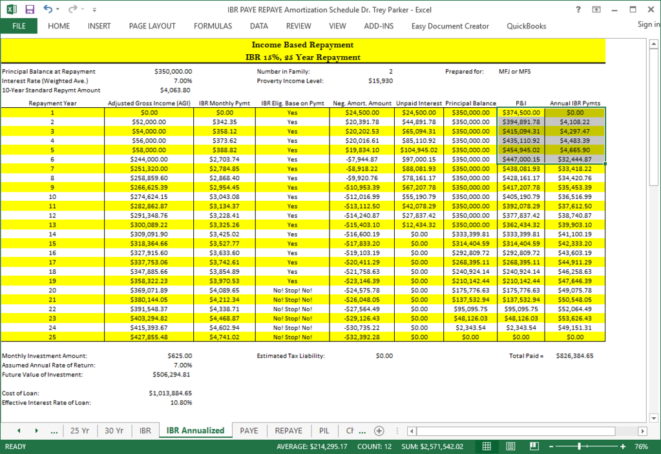Click the Undo arrow icon
661x454 pixels.
point(48,9)
